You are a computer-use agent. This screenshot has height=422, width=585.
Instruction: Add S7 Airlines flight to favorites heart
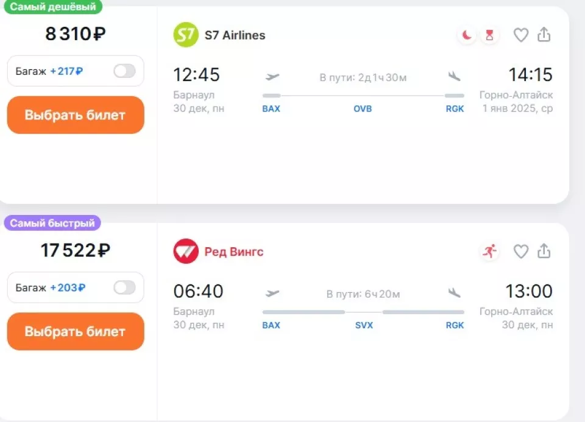(x=520, y=35)
